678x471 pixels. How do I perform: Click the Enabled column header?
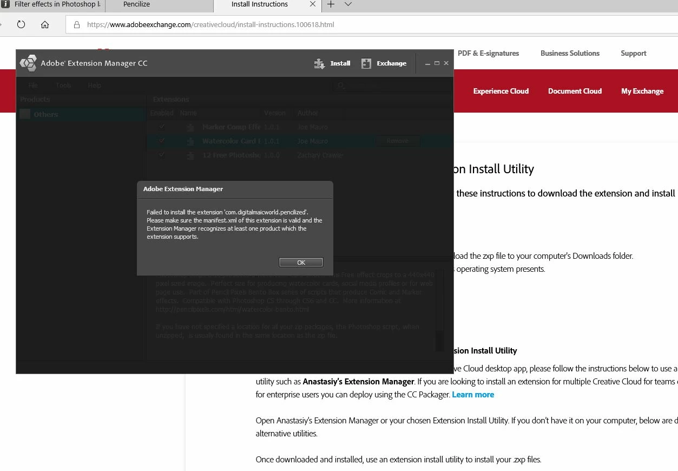(x=162, y=113)
